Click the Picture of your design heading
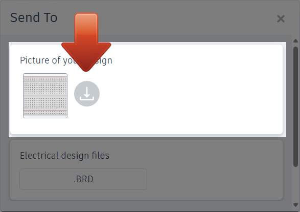The width and height of the screenshot is (300, 212). click(66, 60)
